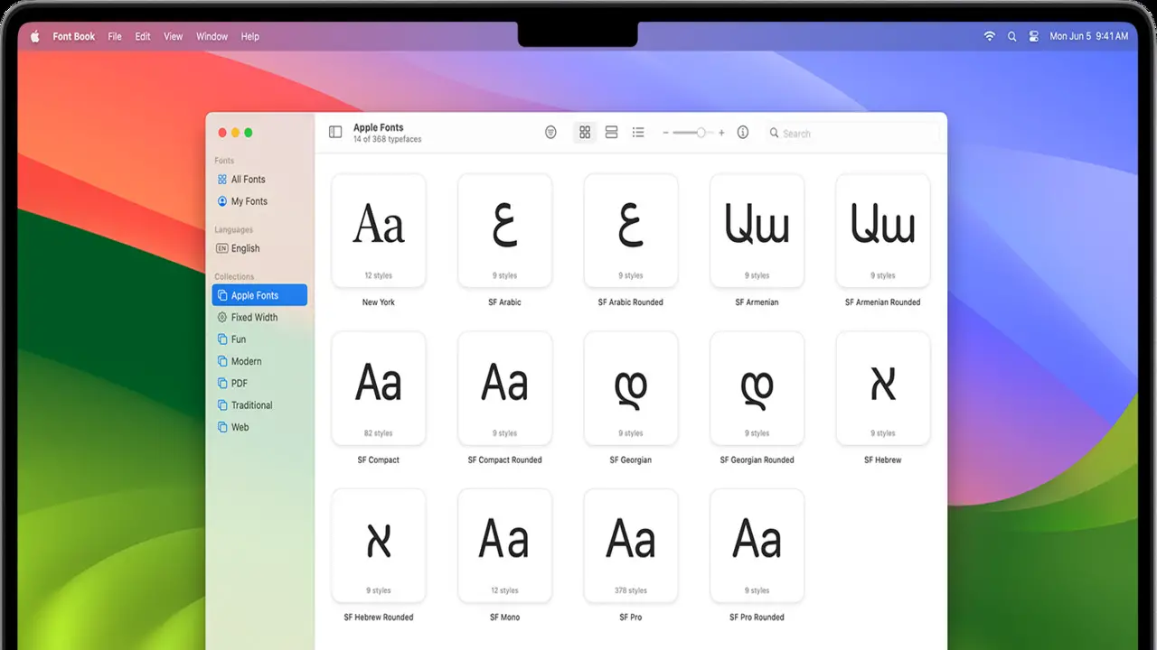Select the New York font thumbnail

point(379,231)
